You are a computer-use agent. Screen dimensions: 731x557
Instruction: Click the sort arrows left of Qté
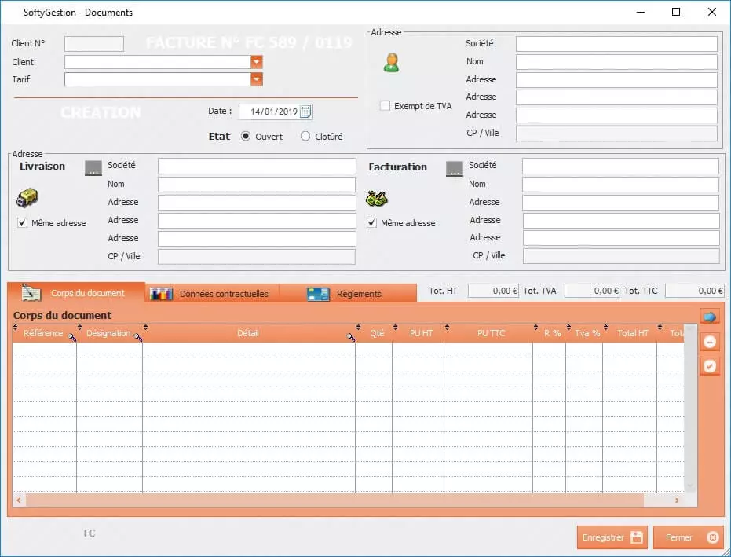coord(358,328)
